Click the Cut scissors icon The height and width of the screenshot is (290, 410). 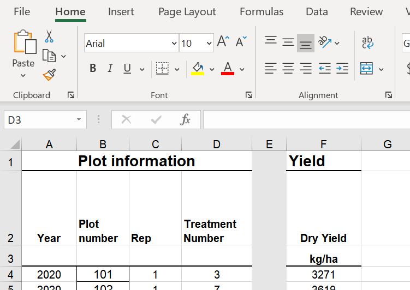pyautogui.click(x=49, y=37)
